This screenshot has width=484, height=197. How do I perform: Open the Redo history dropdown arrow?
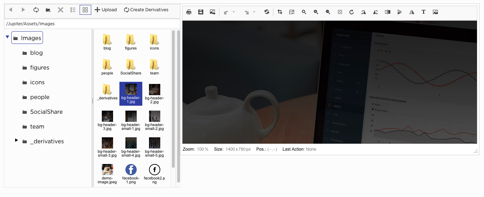coord(254,12)
